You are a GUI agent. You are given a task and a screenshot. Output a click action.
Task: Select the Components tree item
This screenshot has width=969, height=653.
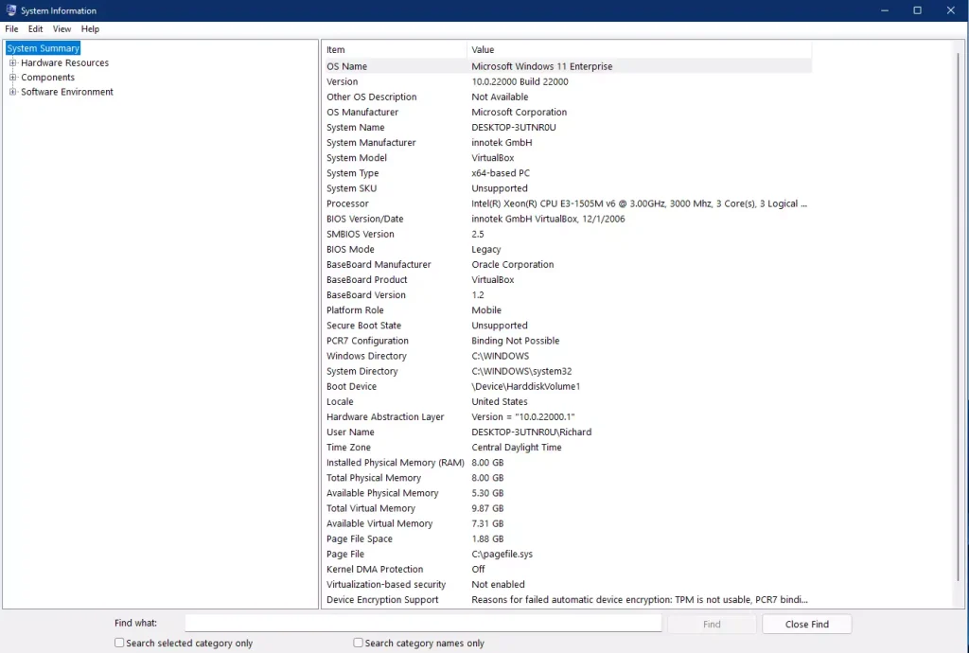point(47,78)
